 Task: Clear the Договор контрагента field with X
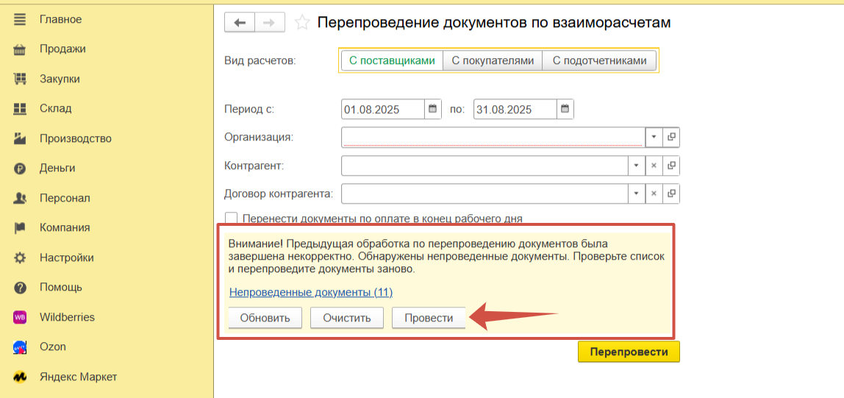click(x=654, y=193)
